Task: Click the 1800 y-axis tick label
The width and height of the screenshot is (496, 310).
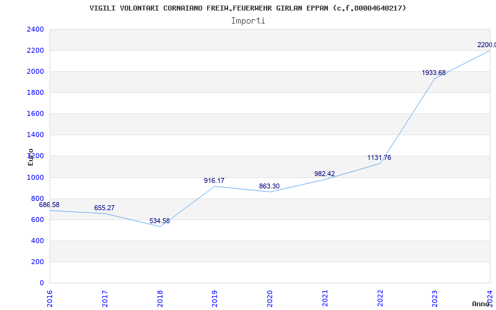Action: click(x=35, y=92)
